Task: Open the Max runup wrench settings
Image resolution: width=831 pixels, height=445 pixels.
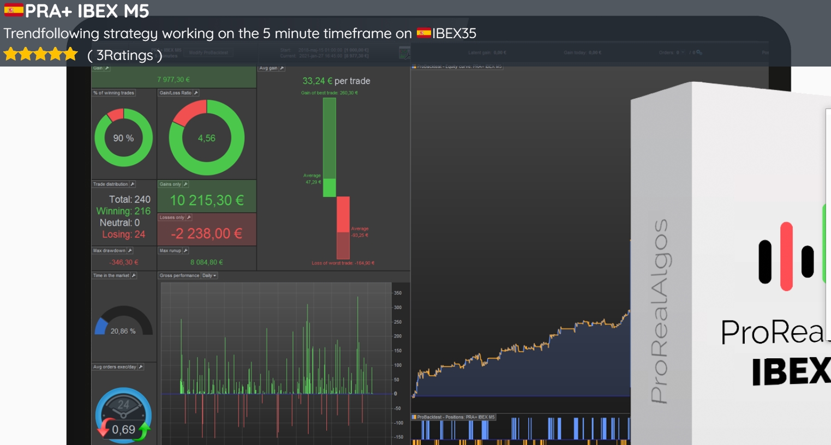Action: pos(186,251)
